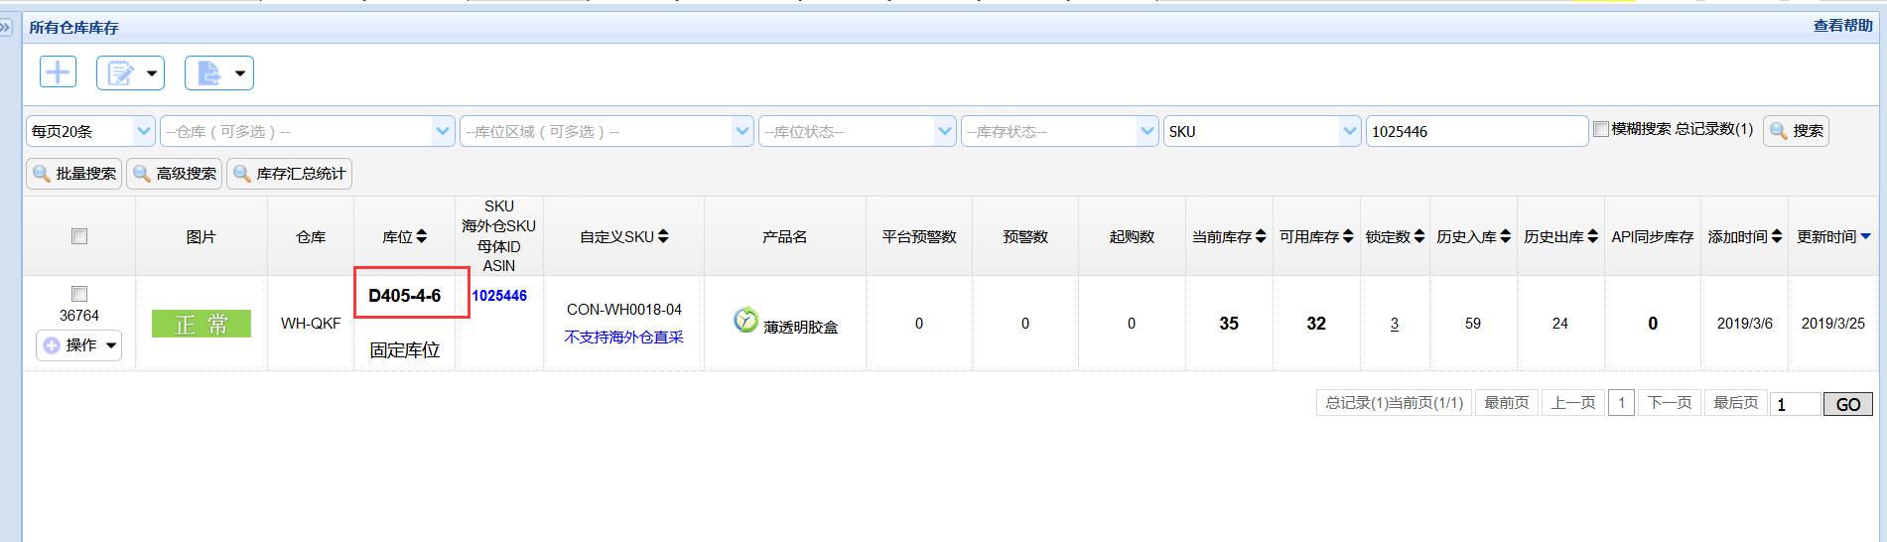Viewport: 1887px width, 542px height.
Task: Click the plus add-new icon
Action: (58, 72)
